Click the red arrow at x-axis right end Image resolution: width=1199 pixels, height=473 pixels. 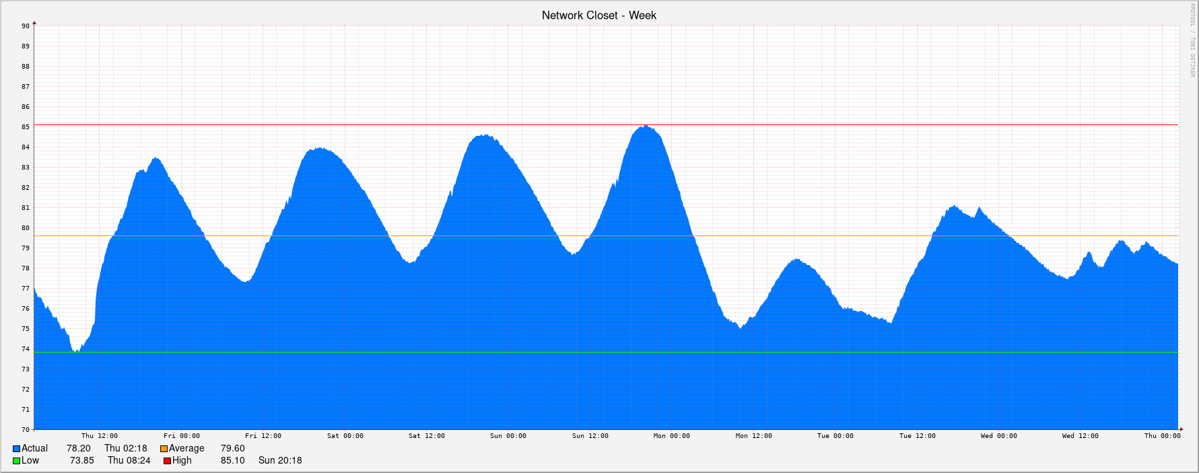(1181, 429)
